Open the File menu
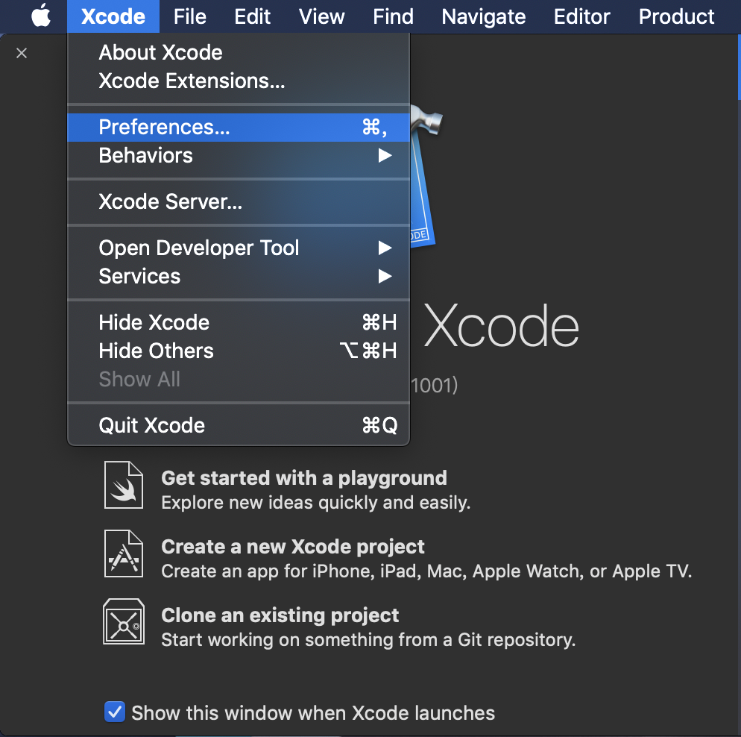The width and height of the screenshot is (741, 737). tap(189, 16)
